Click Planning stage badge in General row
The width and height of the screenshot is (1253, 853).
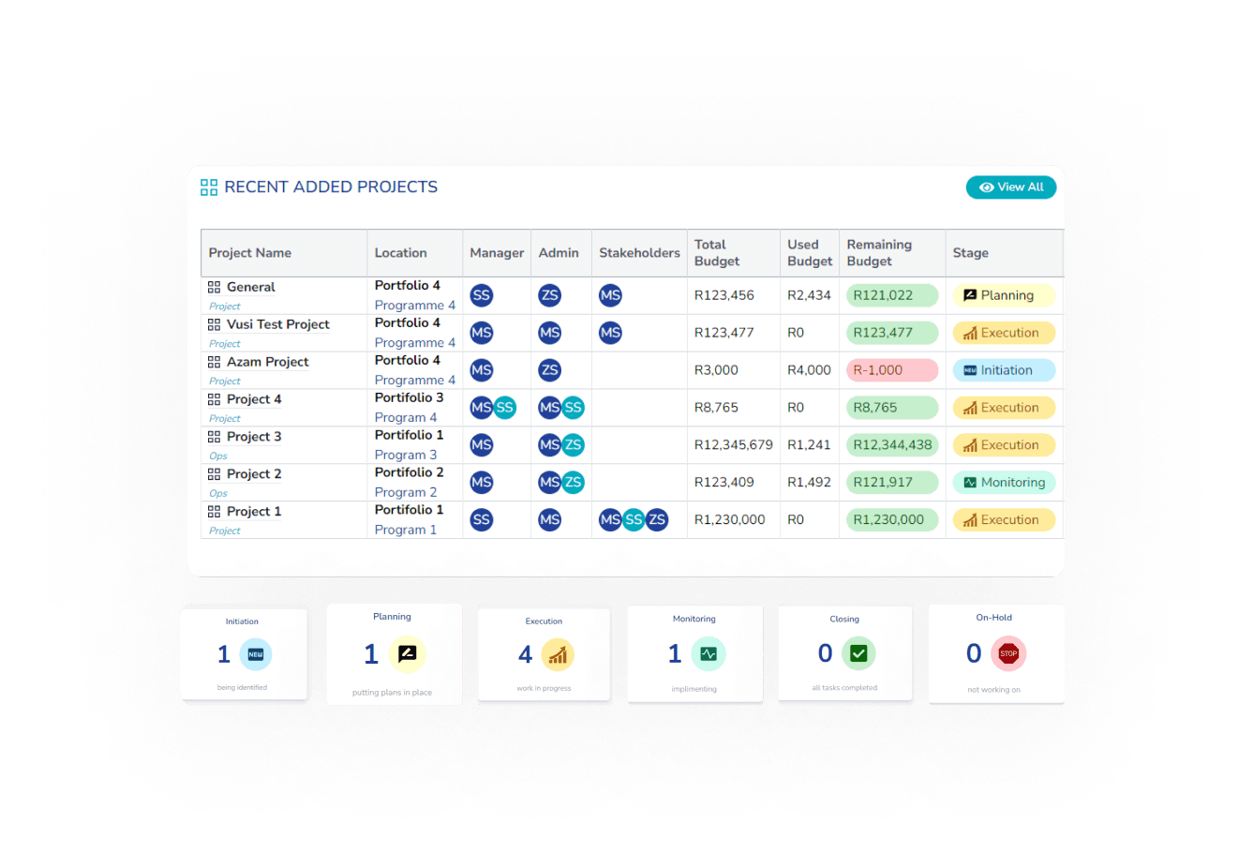pyautogui.click(x=1004, y=295)
